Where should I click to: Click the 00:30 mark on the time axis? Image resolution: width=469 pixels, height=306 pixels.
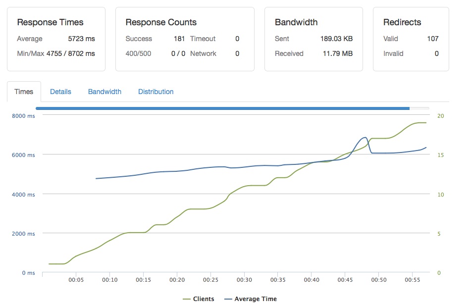(244, 280)
